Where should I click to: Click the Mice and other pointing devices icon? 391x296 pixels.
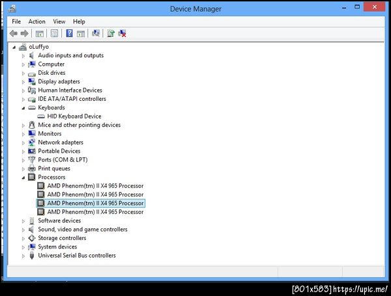32,125
